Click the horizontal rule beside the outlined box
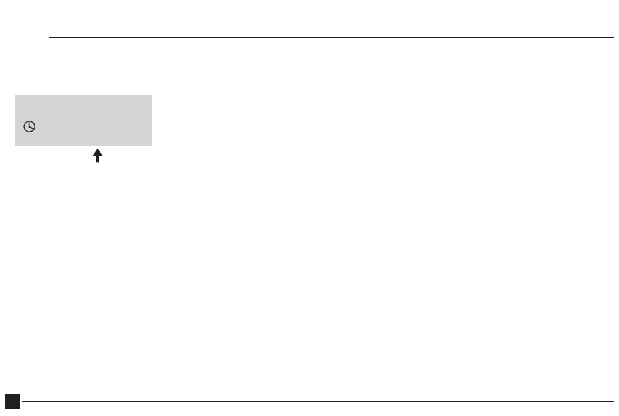Screen dimensions: 619x416 point(331,38)
